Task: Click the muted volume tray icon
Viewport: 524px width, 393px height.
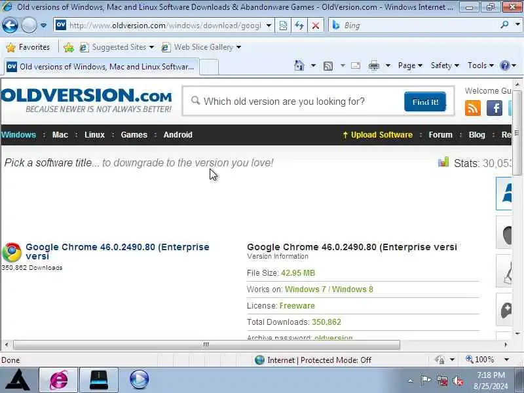Action: pyautogui.click(x=457, y=381)
